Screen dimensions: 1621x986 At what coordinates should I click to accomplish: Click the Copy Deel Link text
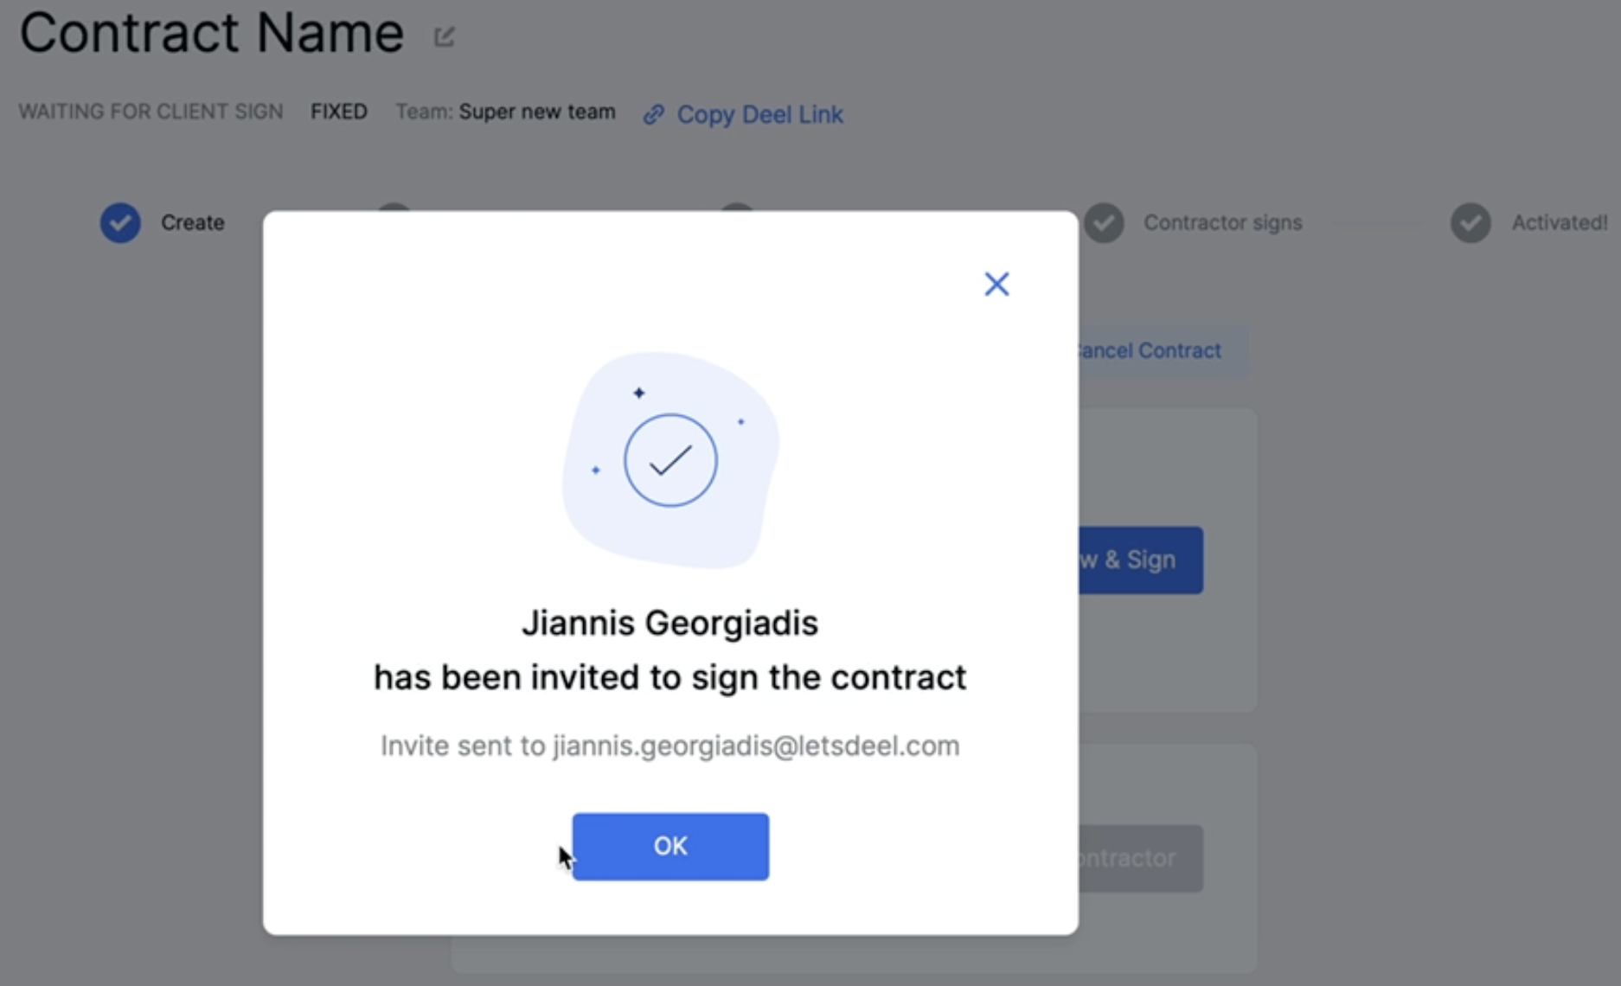point(759,114)
